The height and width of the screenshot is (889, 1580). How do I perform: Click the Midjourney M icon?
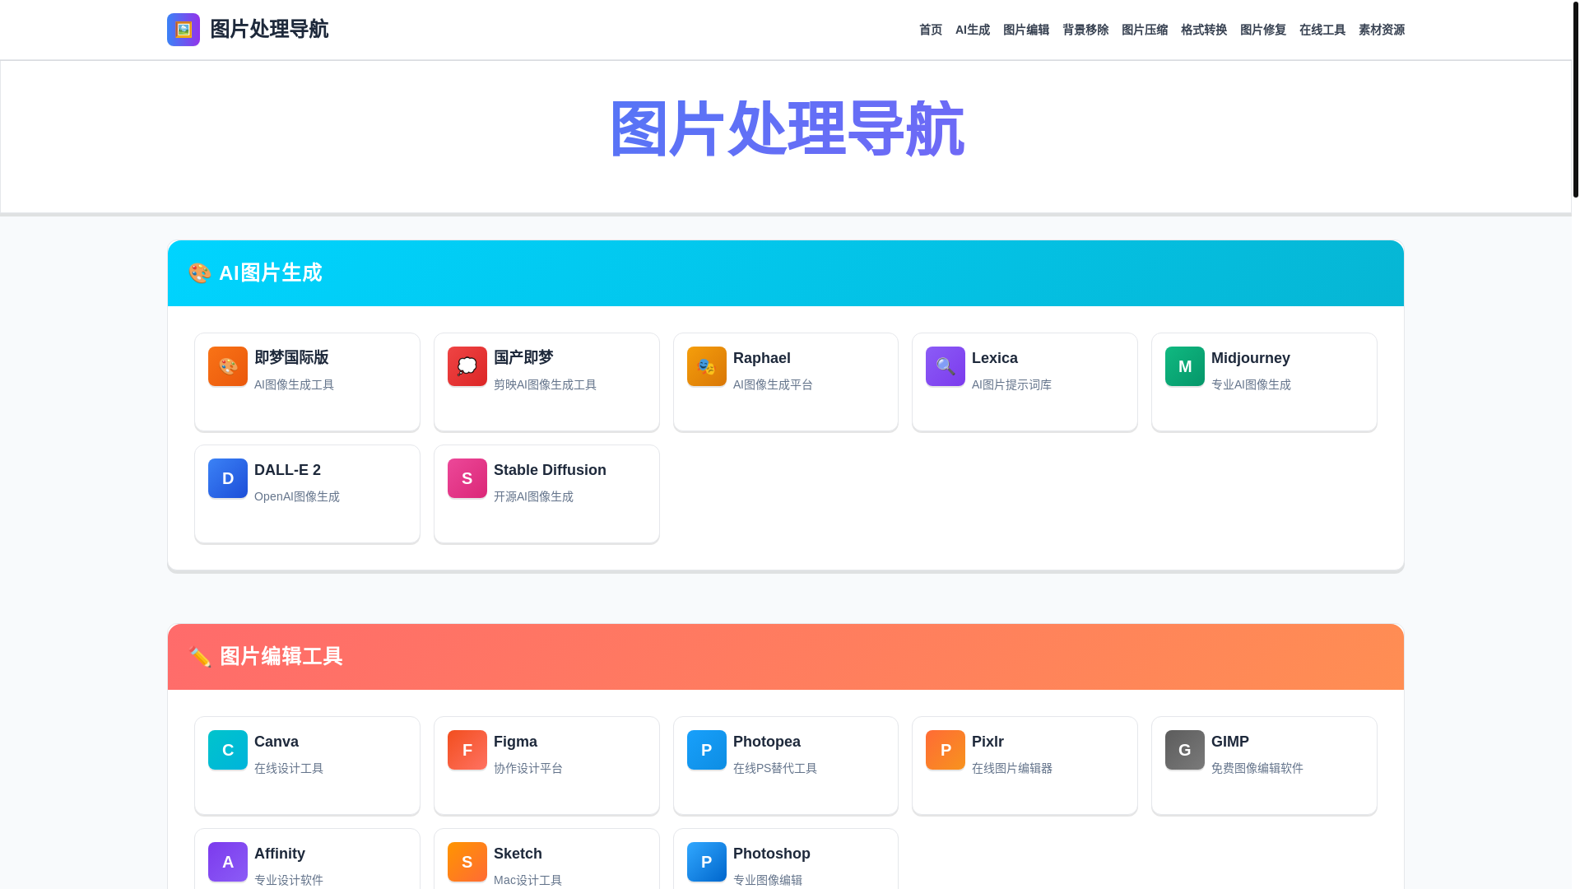(1185, 366)
